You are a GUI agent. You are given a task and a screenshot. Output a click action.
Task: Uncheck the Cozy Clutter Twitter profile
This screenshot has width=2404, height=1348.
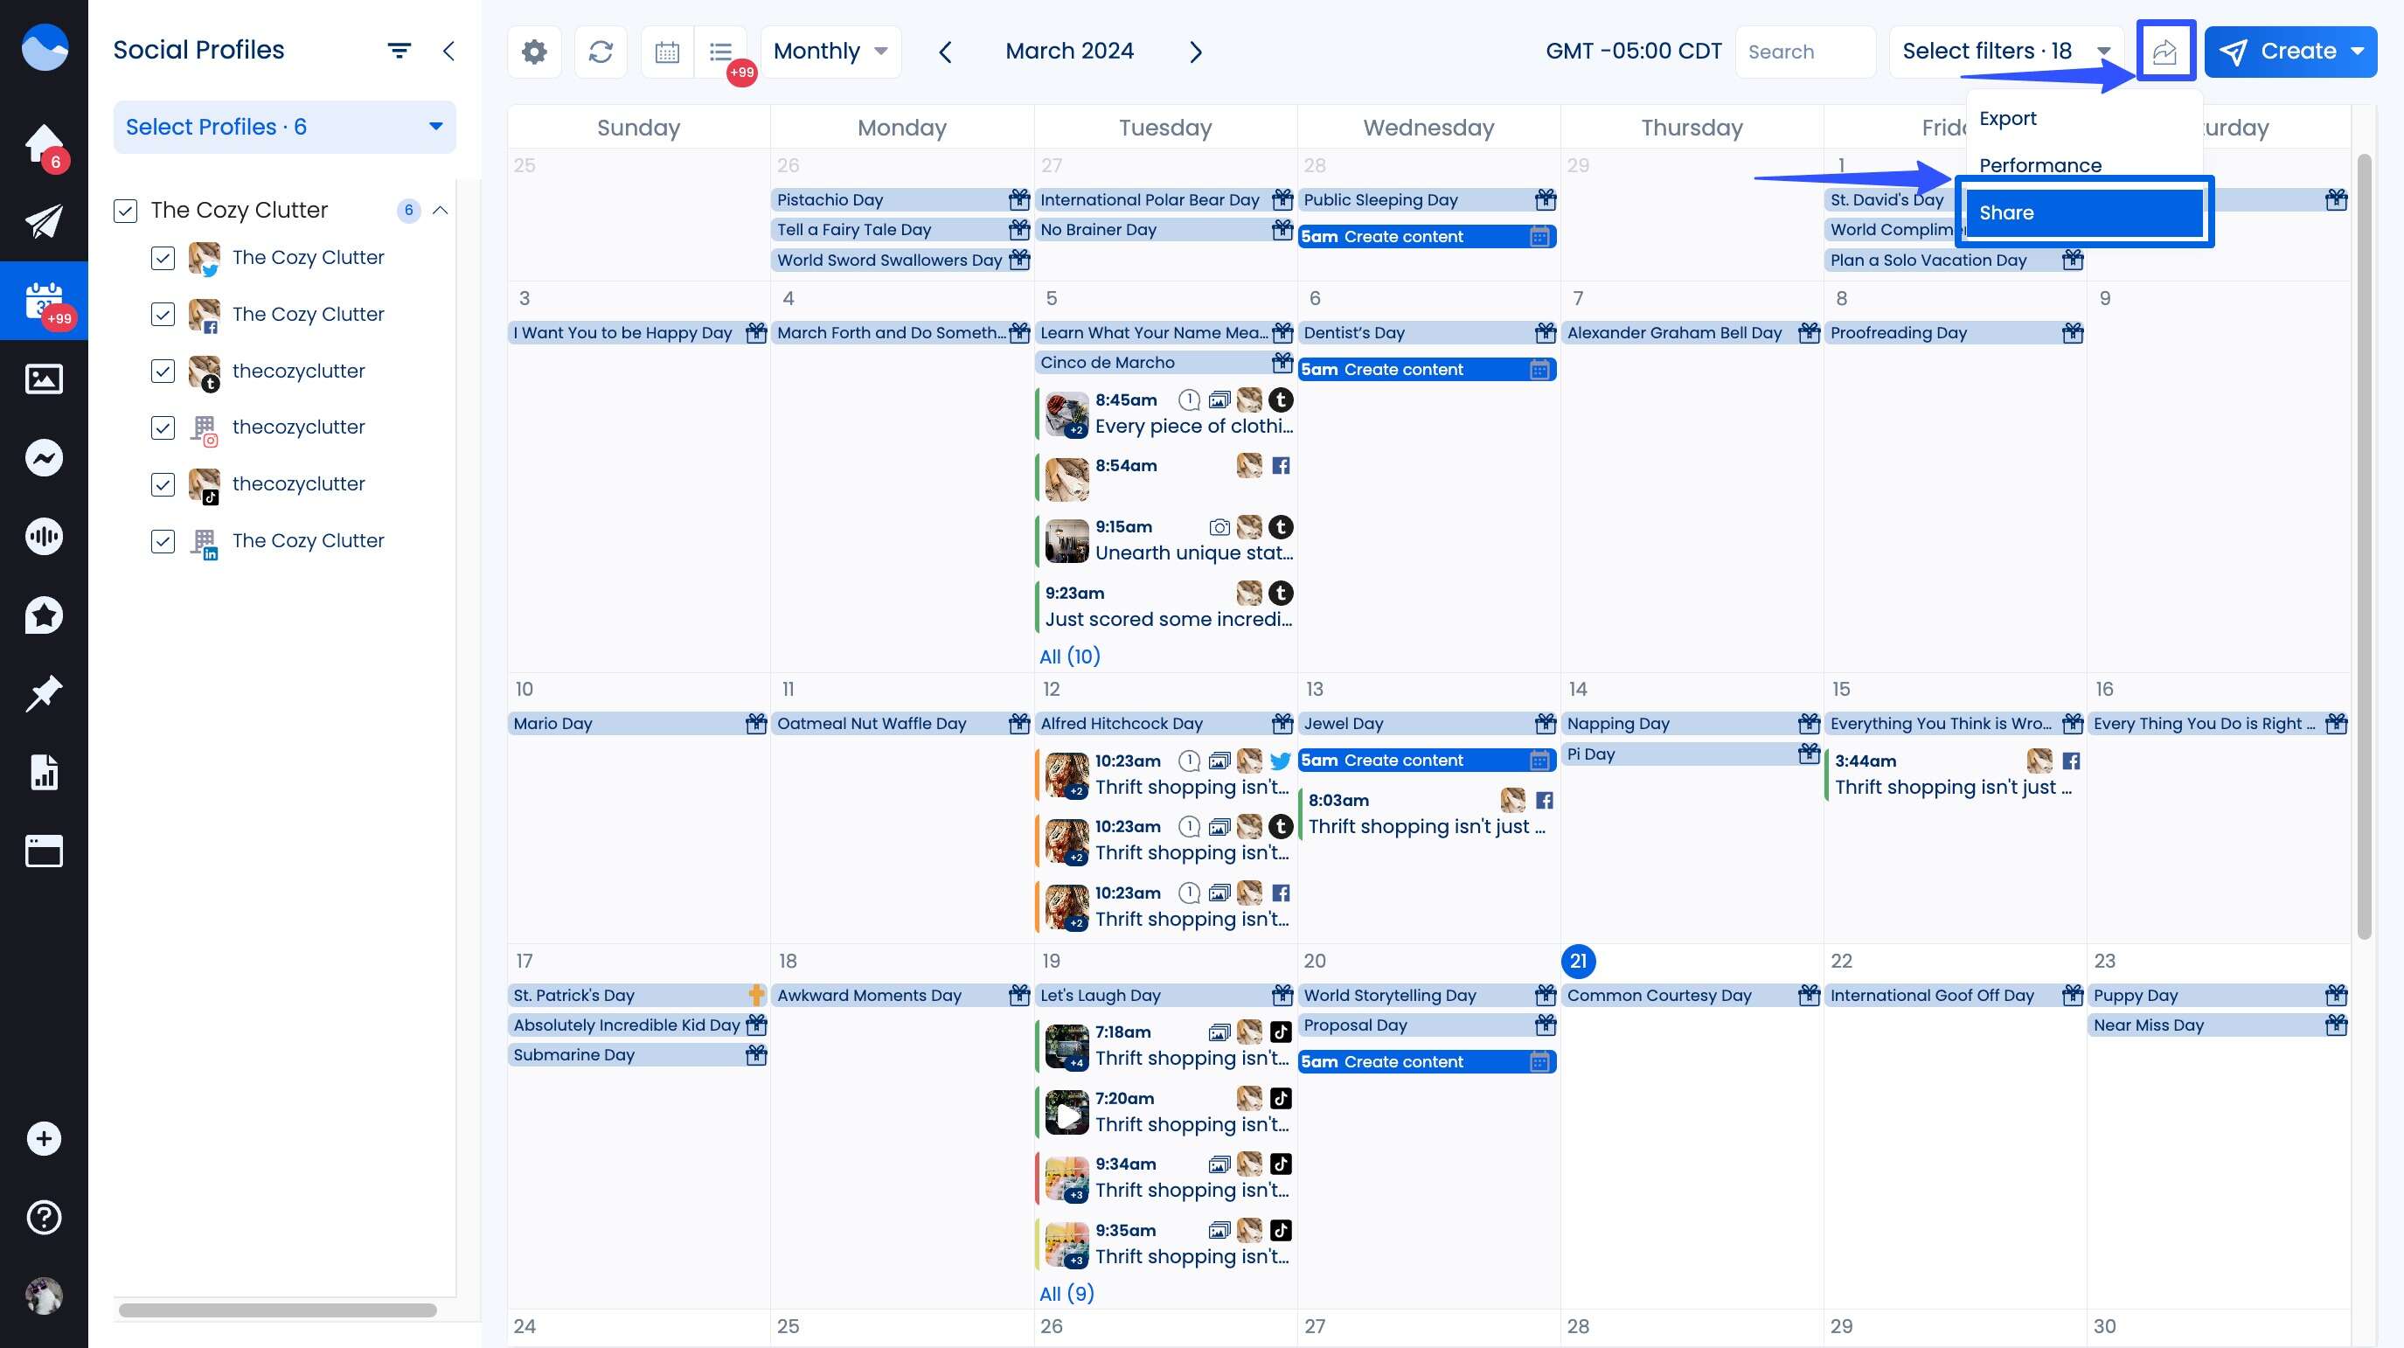(x=163, y=259)
